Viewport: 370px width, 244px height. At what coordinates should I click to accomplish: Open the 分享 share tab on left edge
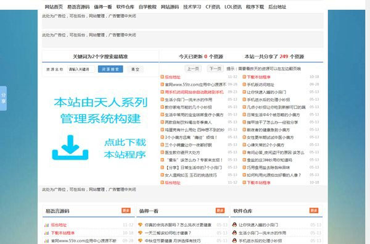[x=3, y=98]
